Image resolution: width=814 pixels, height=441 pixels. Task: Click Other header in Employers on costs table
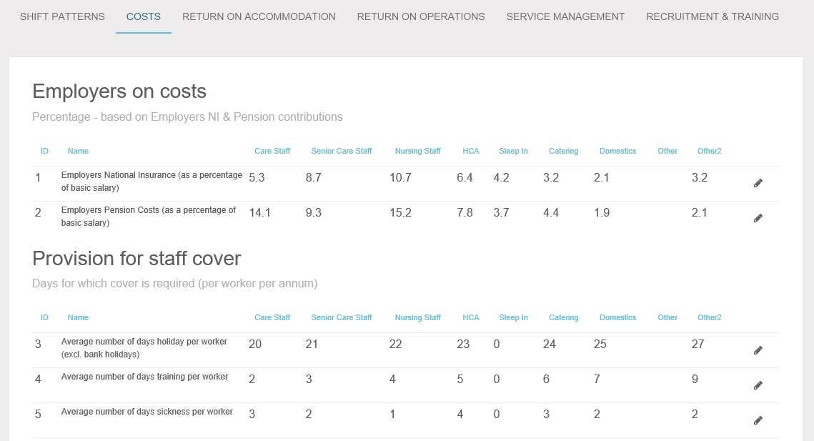click(667, 151)
